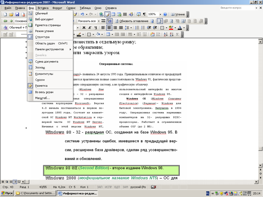Expand the font color dropdown arrow

coord(184,28)
